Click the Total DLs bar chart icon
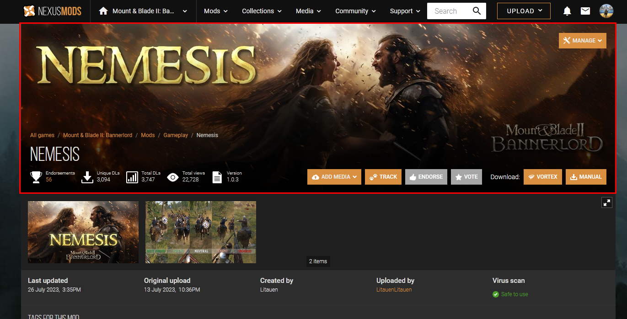 tap(132, 177)
